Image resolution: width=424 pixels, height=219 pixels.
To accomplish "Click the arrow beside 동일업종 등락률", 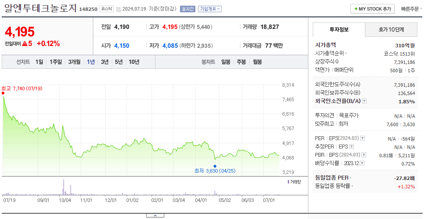I will point(352,186).
